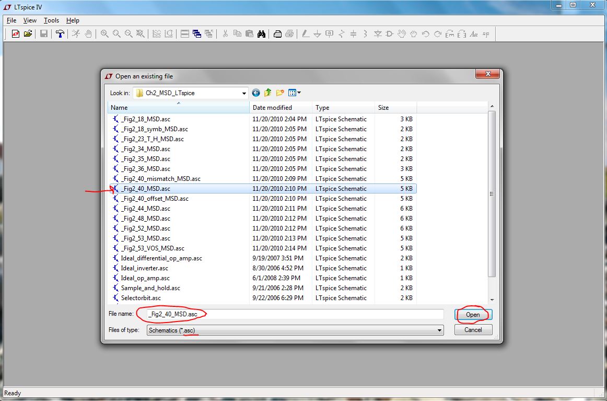Select the Label Net tool

click(330, 34)
